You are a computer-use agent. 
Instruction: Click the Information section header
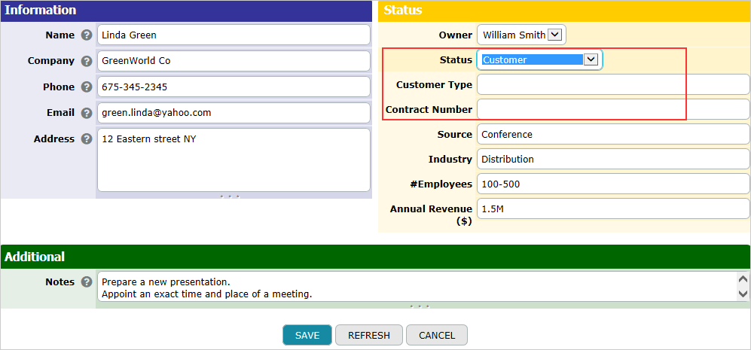[186, 11]
